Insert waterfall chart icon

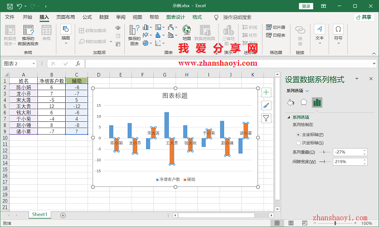171,27
